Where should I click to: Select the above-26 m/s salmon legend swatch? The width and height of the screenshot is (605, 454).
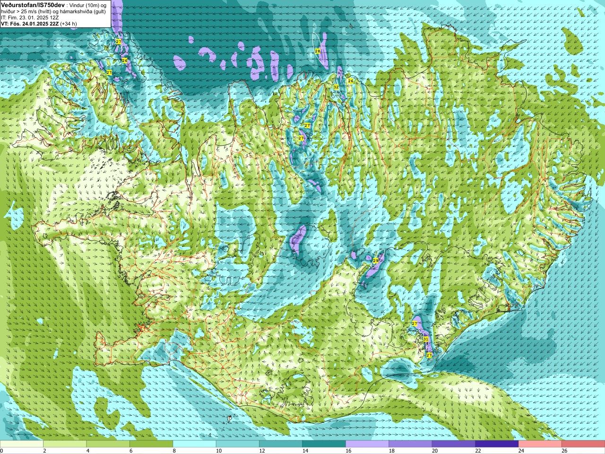coord(583,445)
